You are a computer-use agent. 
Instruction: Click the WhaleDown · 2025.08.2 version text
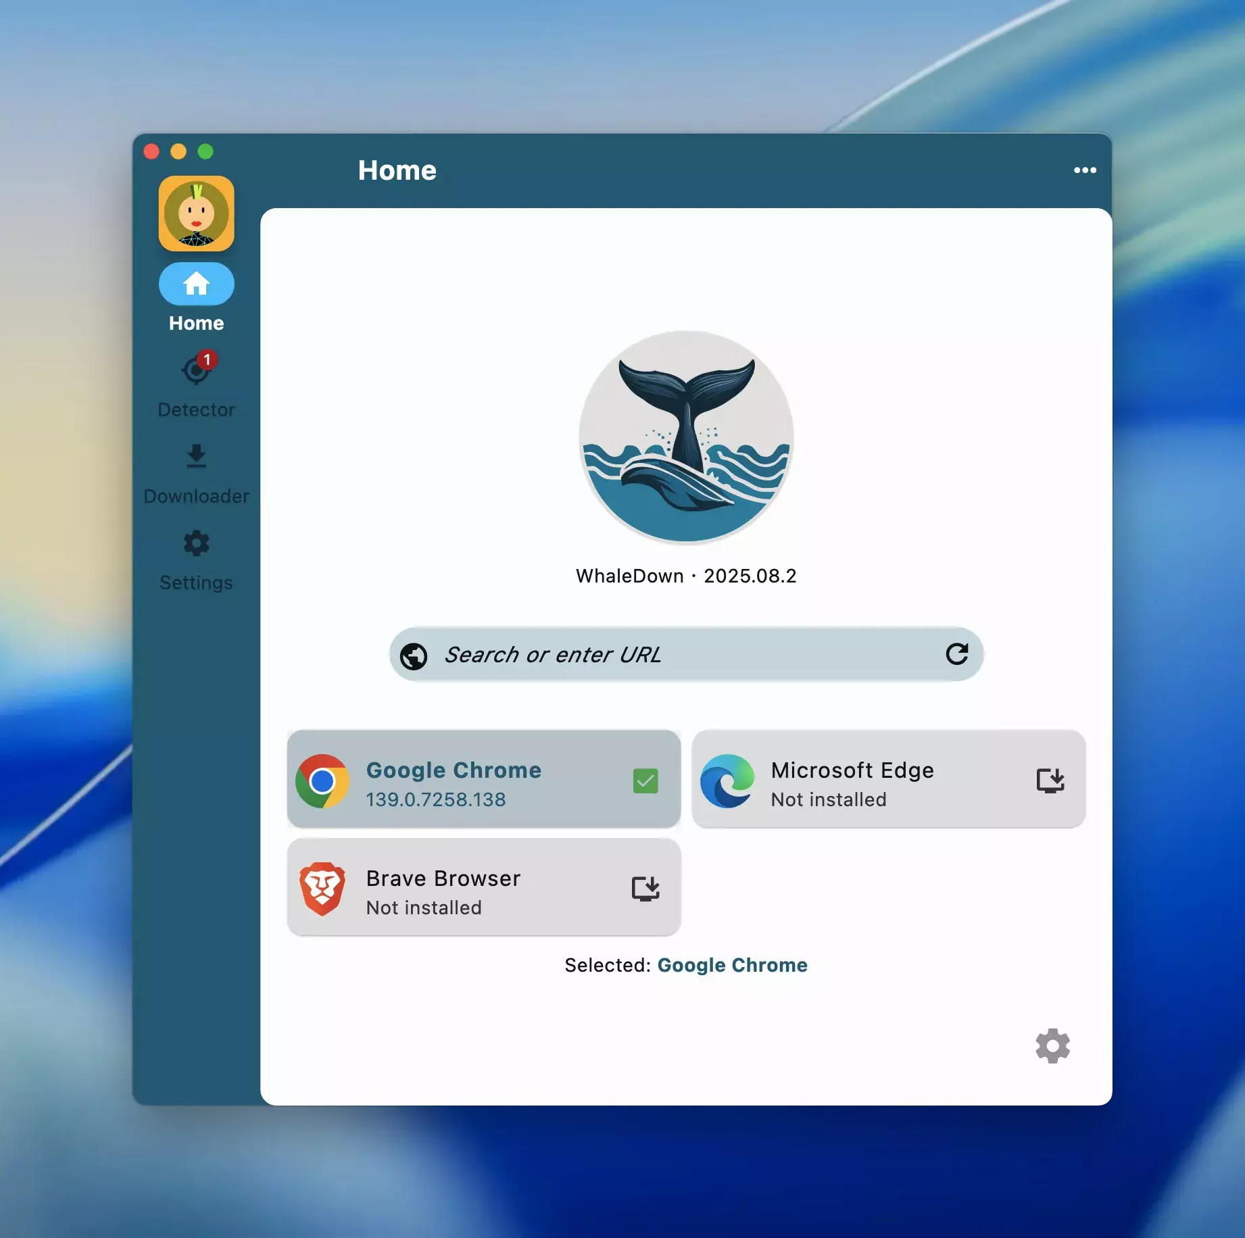tap(686, 576)
